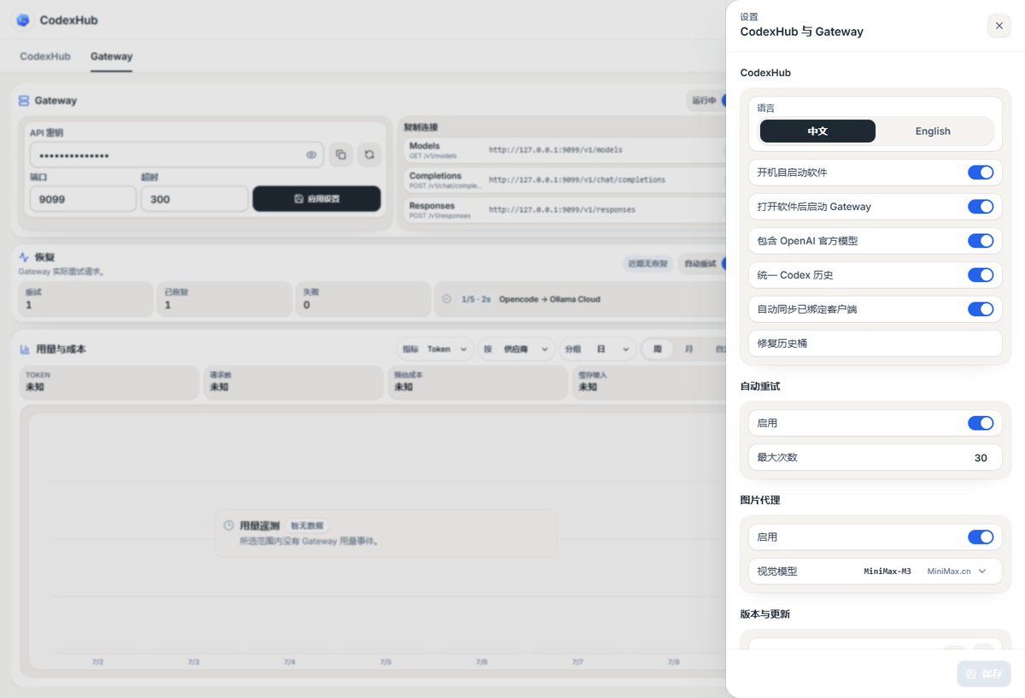1025x698 pixels.
Task: Click the 运行中 status badge
Action: 704,101
